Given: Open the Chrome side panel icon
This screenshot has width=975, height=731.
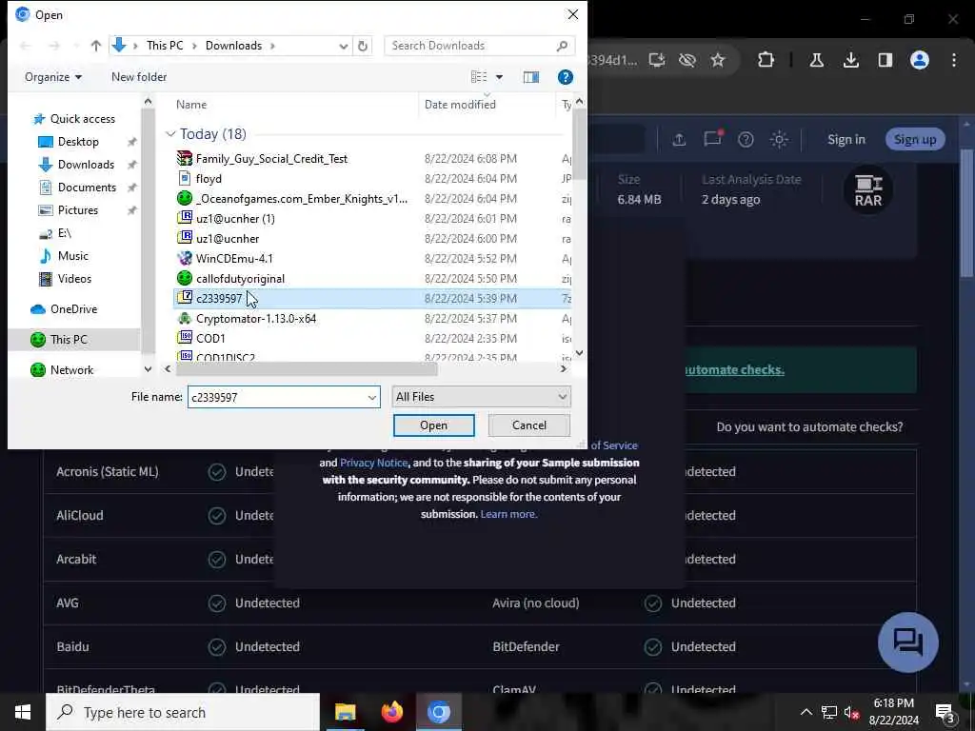Looking at the screenshot, I should tap(885, 60).
